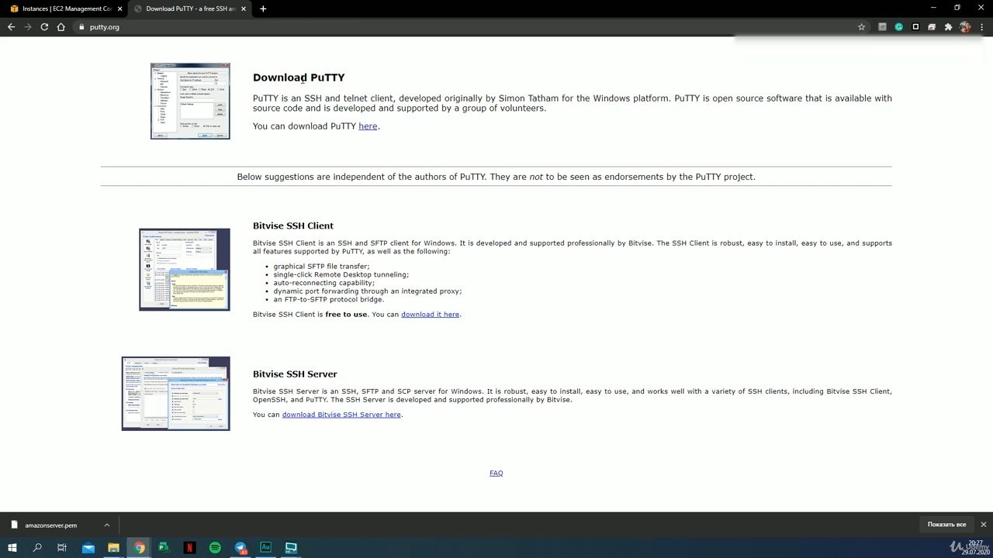Open the downloaded amazonserver.pem file
This screenshot has height=558, width=993.
tap(50, 525)
